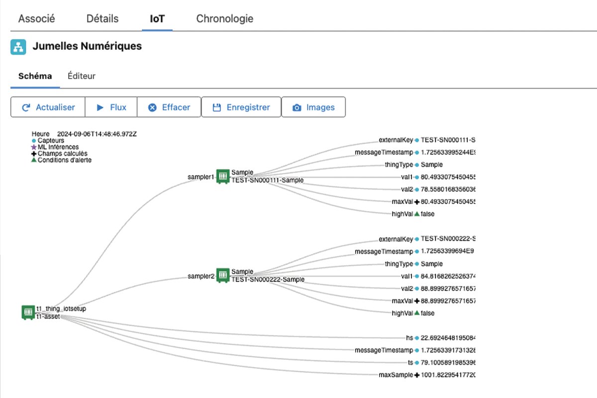Click sampler2 val2 sensor dot

coord(417,289)
